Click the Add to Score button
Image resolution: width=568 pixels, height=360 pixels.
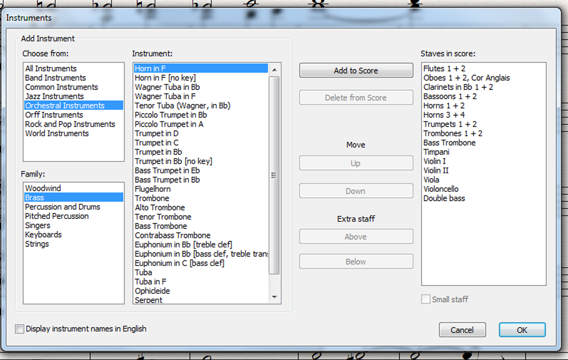pos(356,71)
